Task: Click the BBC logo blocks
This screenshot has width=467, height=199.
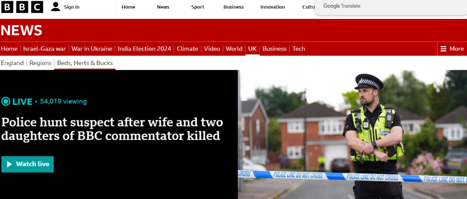Action: [x=22, y=7]
